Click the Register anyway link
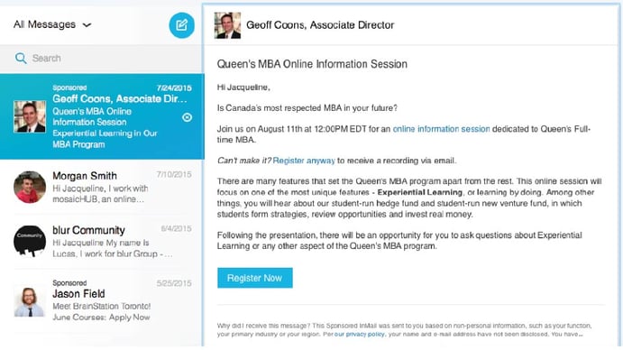The height and width of the screenshot is (350, 623). click(304, 161)
